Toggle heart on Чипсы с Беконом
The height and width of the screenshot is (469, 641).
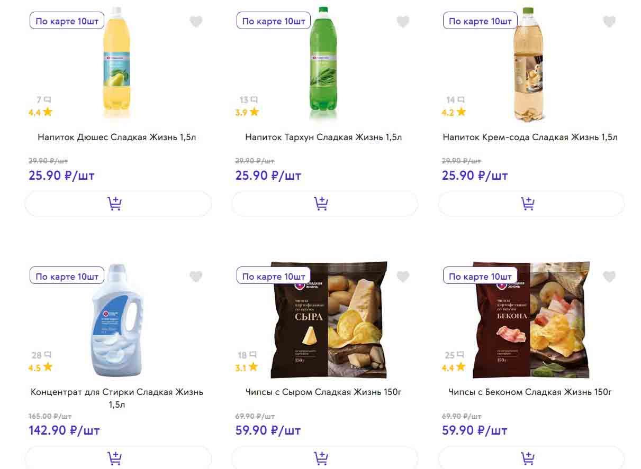pyautogui.click(x=609, y=277)
